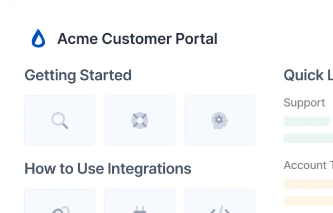This screenshot has width=333, height=213.
Task: Open the first orange link under Account
Action: pyautogui.click(x=309, y=184)
